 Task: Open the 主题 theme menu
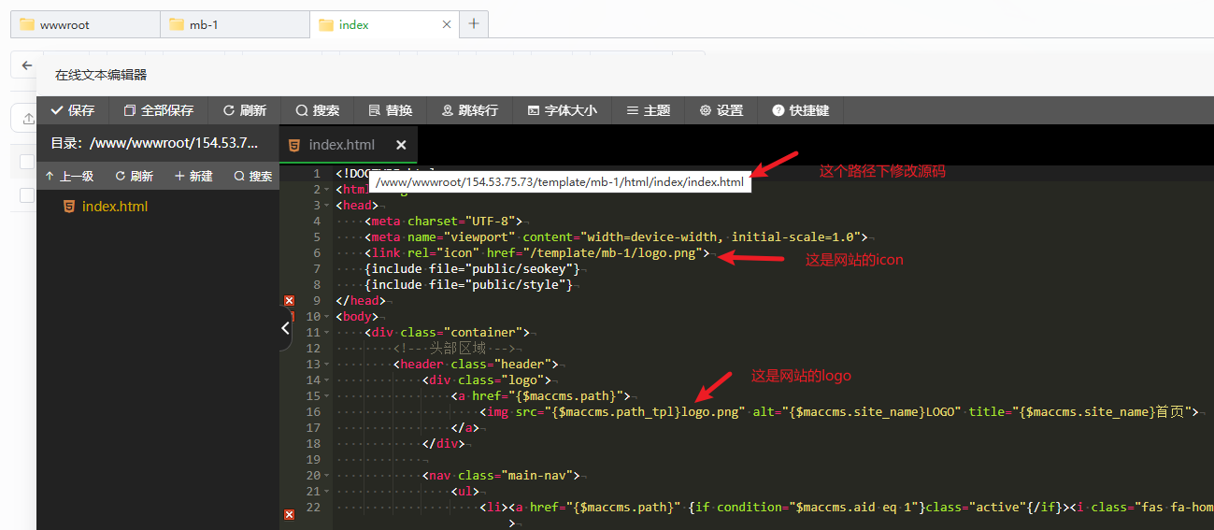pyautogui.click(x=648, y=110)
